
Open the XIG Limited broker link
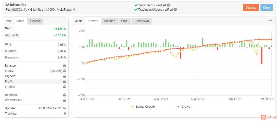(36, 10)
